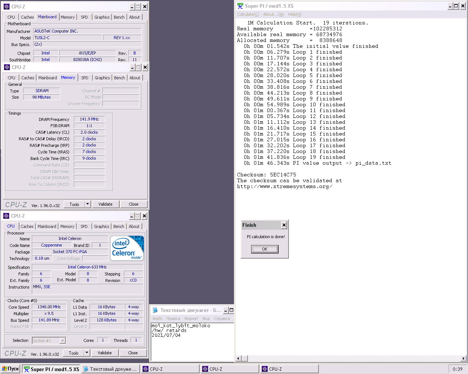
Task: Click Tools button in the Processor window
Action: coord(74,353)
